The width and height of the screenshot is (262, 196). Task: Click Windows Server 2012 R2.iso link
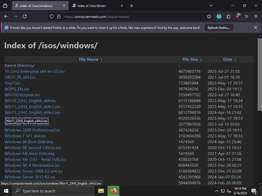click(x=30, y=177)
